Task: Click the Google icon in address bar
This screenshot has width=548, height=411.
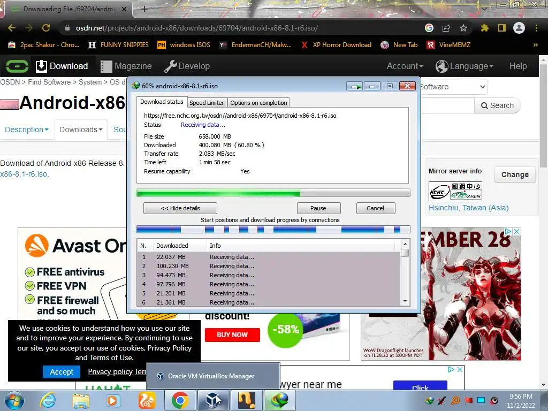Action: point(429,28)
